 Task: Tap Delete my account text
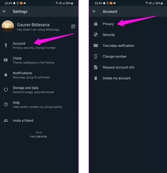click(x=117, y=78)
